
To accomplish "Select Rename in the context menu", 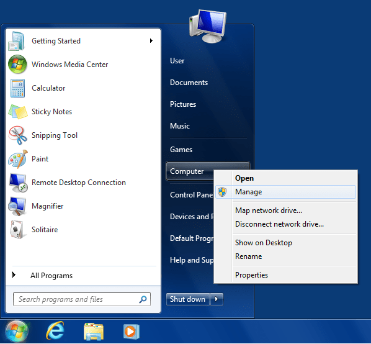I will [286, 256].
